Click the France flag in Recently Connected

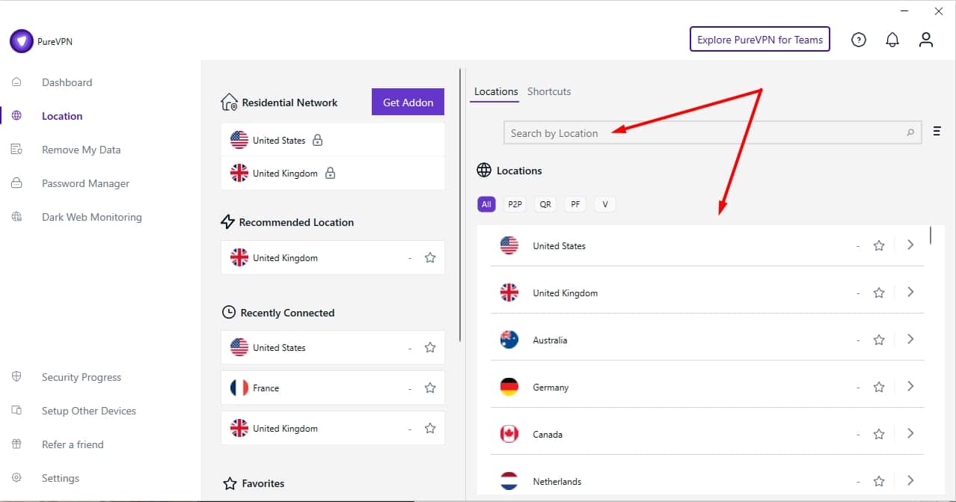239,388
